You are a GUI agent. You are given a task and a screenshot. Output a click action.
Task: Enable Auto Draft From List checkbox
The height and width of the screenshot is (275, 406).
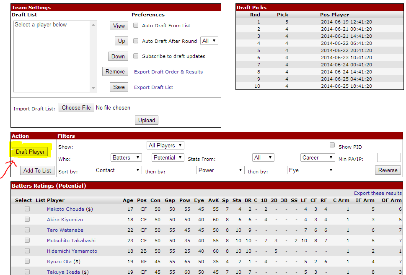click(x=136, y=25)
